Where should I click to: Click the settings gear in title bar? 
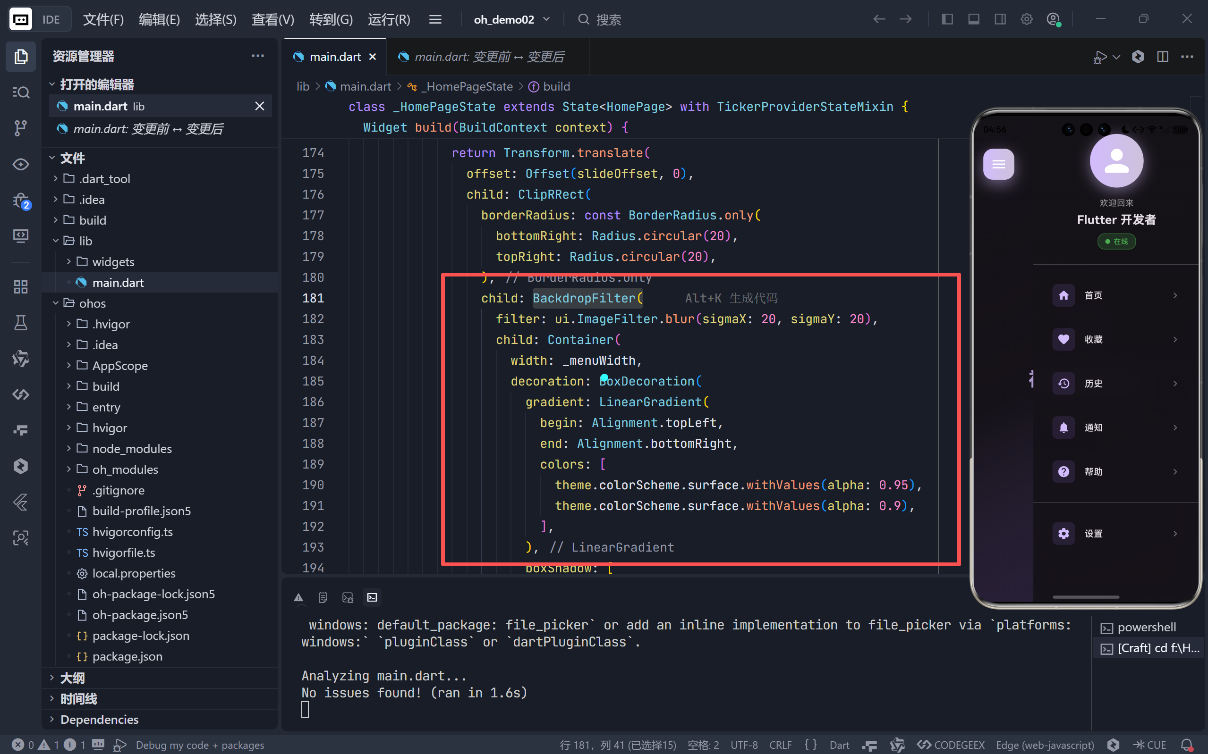[1026, 19]
